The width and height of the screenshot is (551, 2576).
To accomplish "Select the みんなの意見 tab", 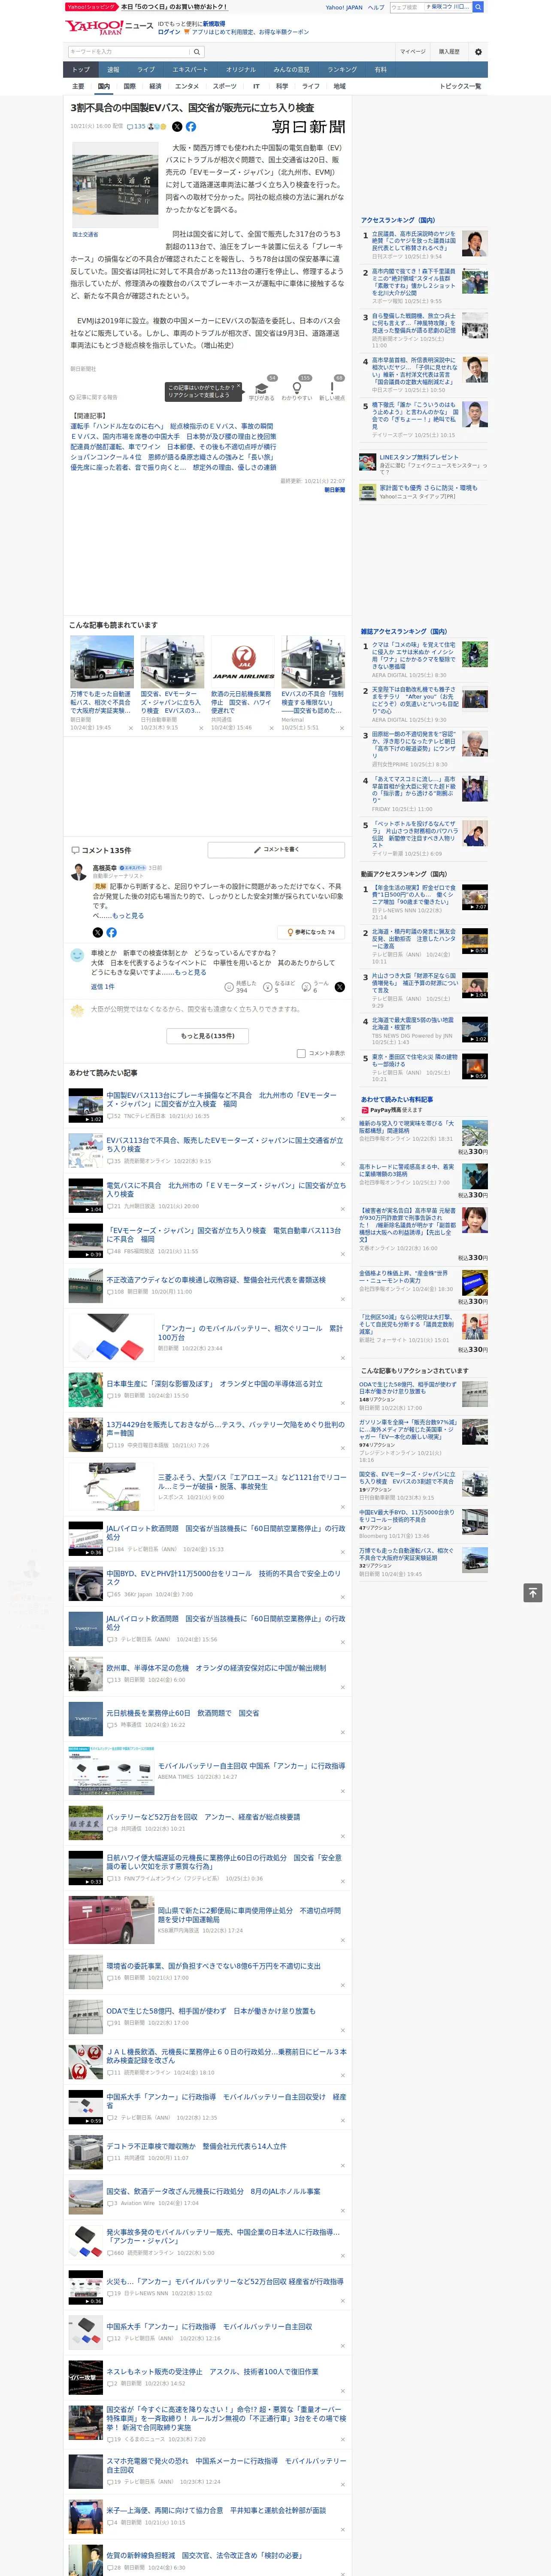I will 292,70.
